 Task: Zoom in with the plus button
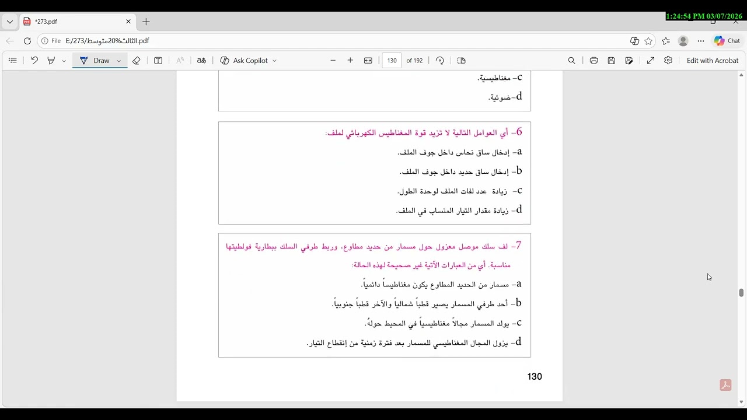click(350, 61)
